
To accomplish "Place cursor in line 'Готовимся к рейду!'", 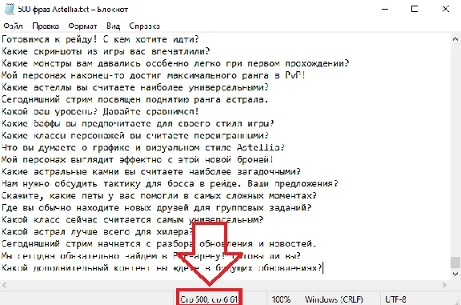I will (100, 39).
